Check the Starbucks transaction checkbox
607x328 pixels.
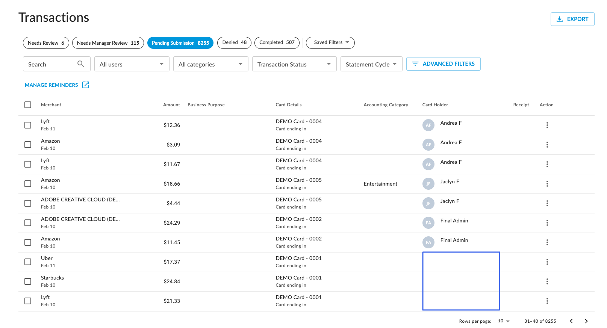click(x=28, y=281)
